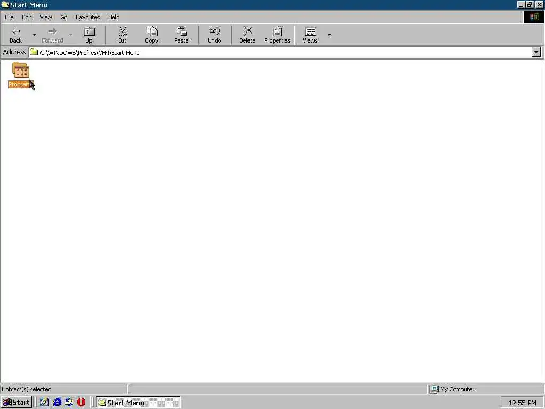
Task: Open the Help menu
Action: pos(114,17)
